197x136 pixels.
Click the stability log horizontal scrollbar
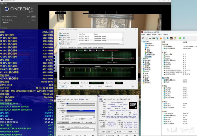click(x=100, y=44)
